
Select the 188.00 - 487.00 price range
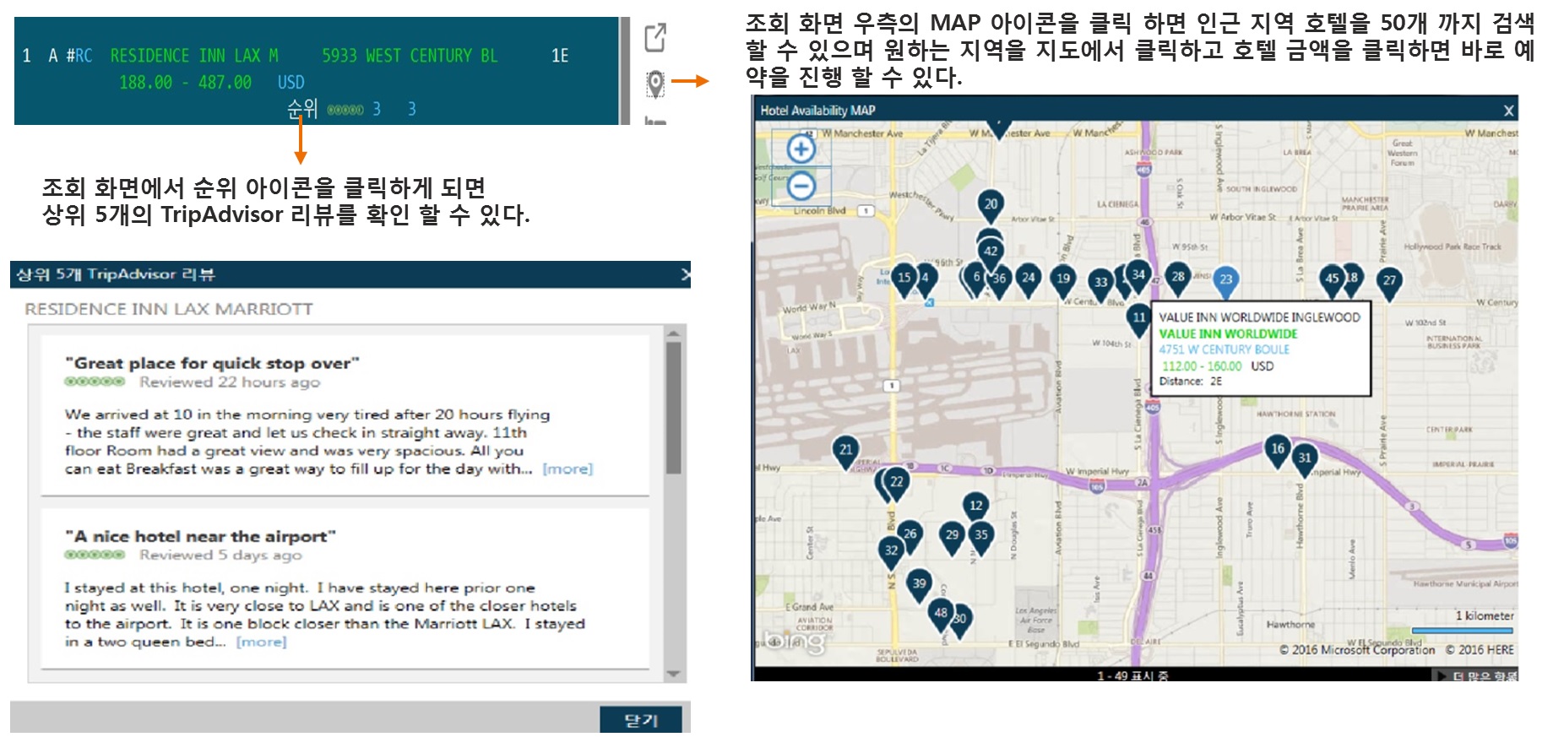click(185, 83)
